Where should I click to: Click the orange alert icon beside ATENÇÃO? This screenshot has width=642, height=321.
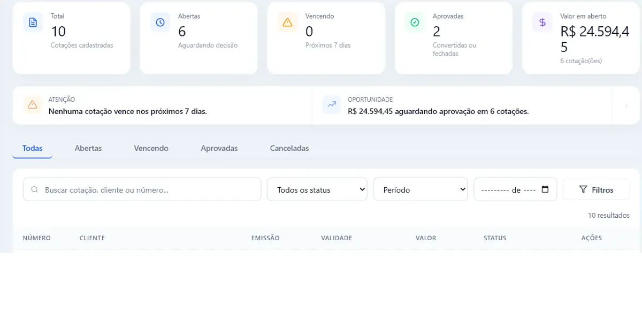coord(33,105)
